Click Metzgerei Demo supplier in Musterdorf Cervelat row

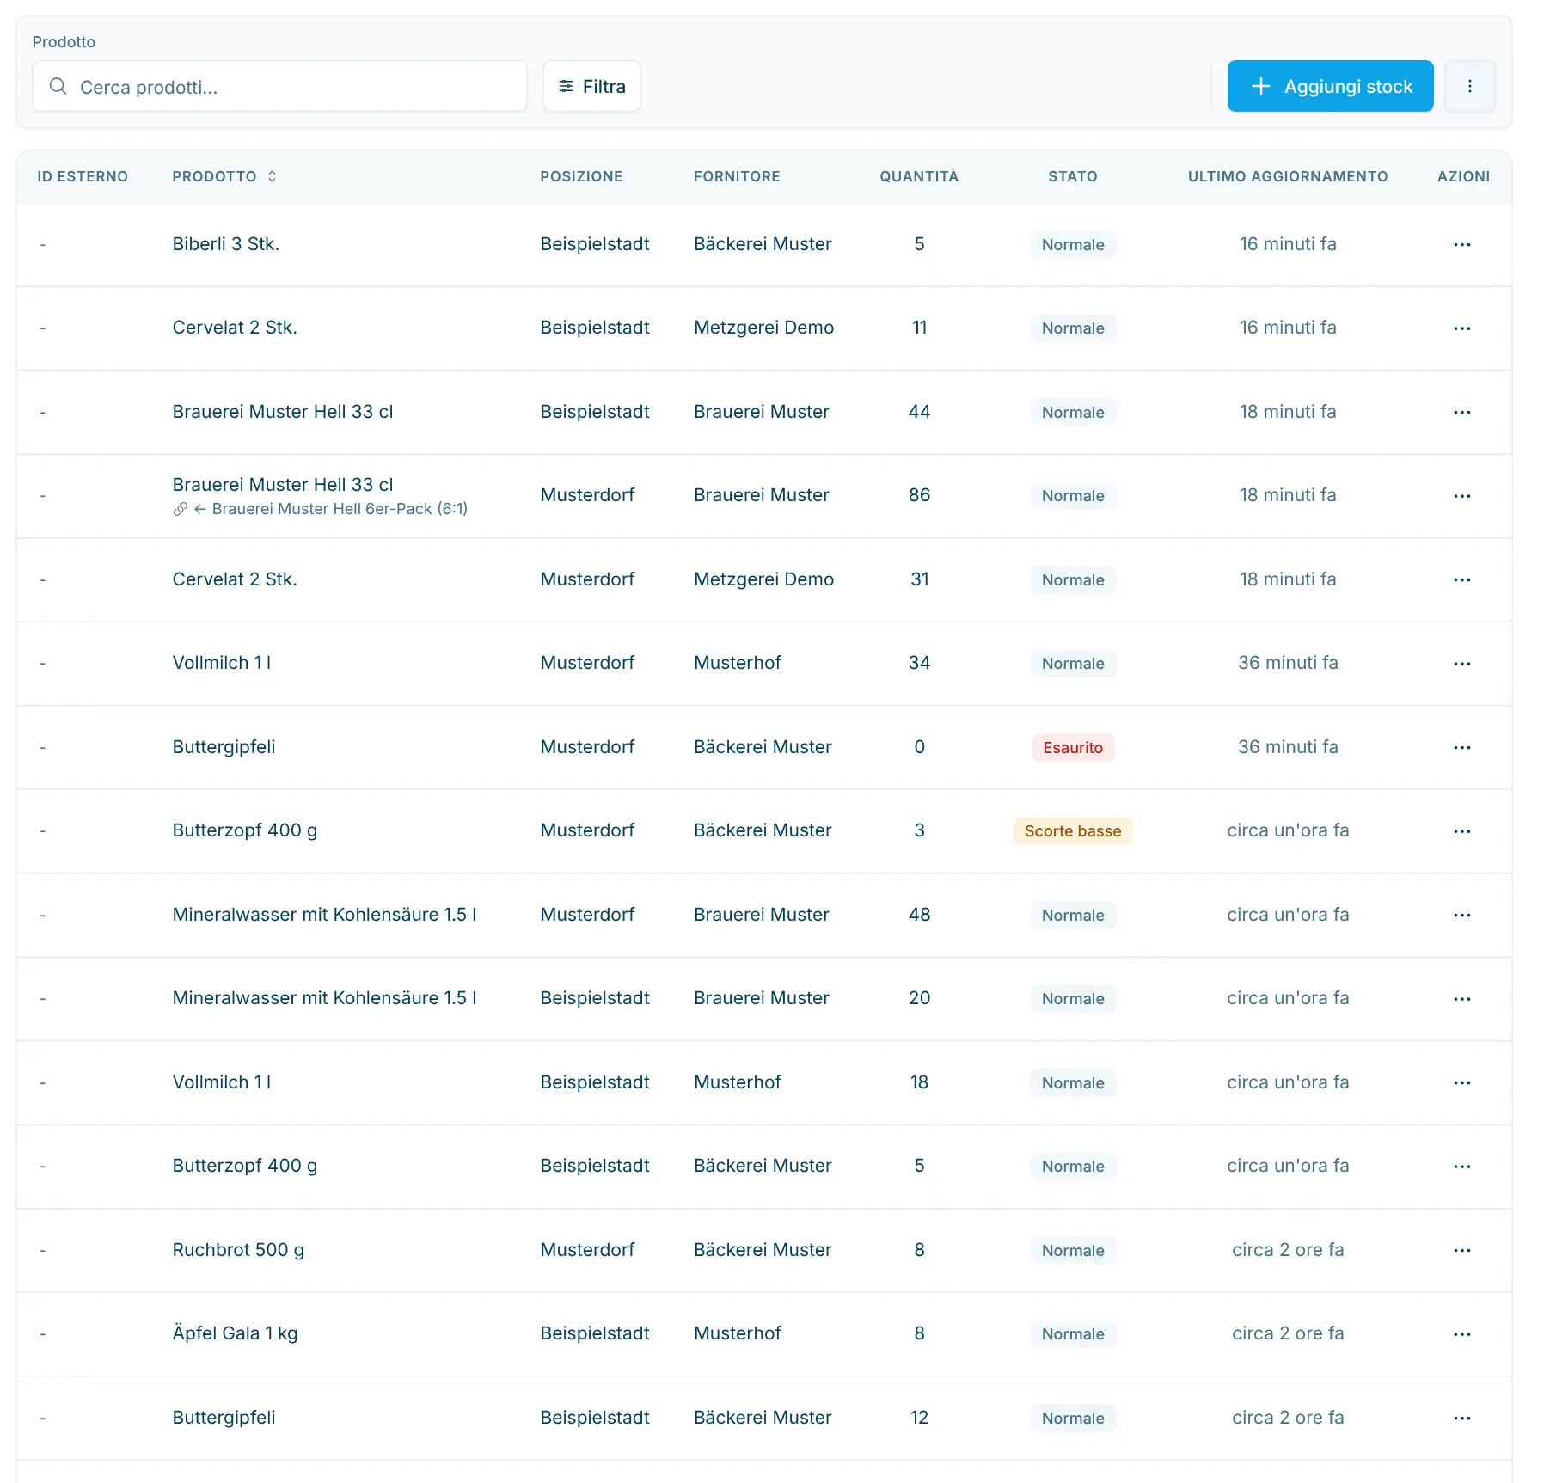click(x=763, y=579)
